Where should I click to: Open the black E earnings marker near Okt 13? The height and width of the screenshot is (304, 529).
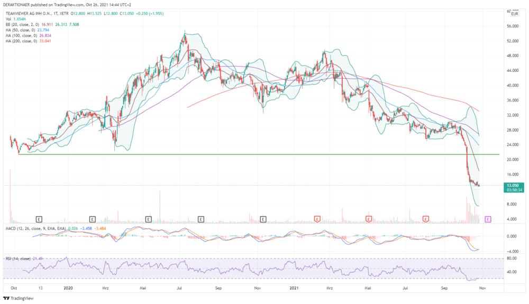point(39,219)
